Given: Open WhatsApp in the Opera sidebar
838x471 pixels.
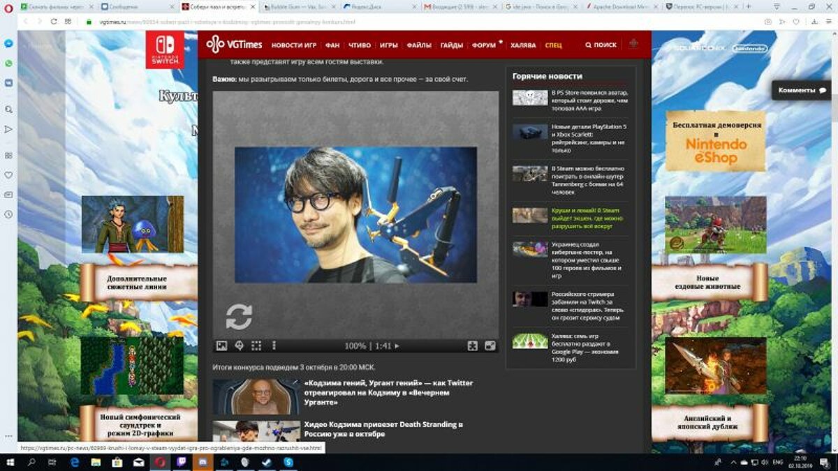Looking at the screenshot, I should click(x=8, y=63).
